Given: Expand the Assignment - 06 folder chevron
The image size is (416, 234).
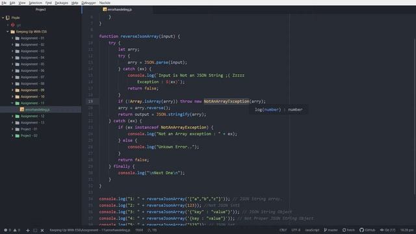Looking at the screenshot, I should [12, 71].
